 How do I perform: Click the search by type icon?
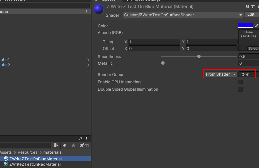56,145
